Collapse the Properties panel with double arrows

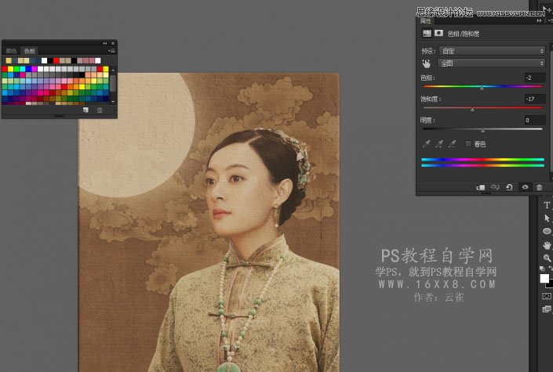pos(539,21)
